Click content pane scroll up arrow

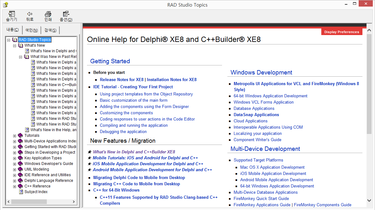pyautogui.click(x=369, y=30)
